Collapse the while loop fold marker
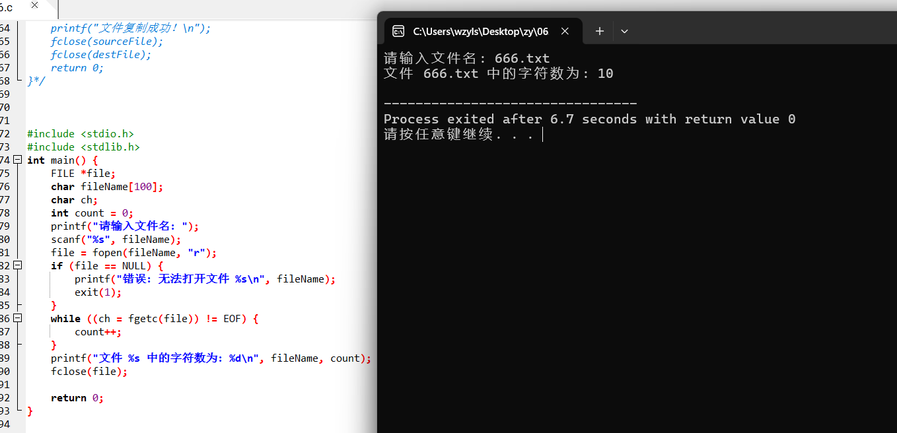The width and height of the screenshot is (897, 433). coord(17,318)
